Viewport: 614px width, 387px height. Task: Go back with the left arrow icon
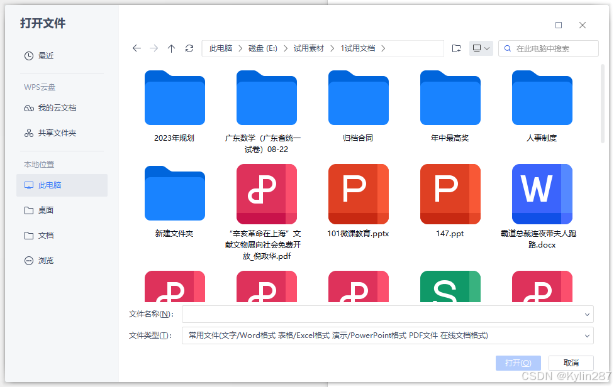(x=137, y=48)
